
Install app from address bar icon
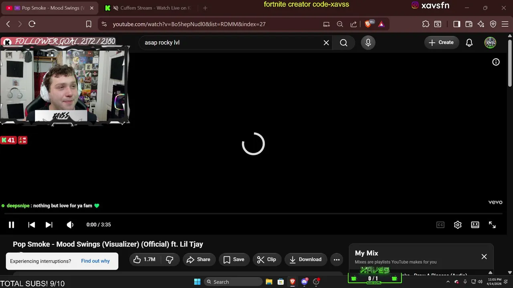[x=327, y=24]
